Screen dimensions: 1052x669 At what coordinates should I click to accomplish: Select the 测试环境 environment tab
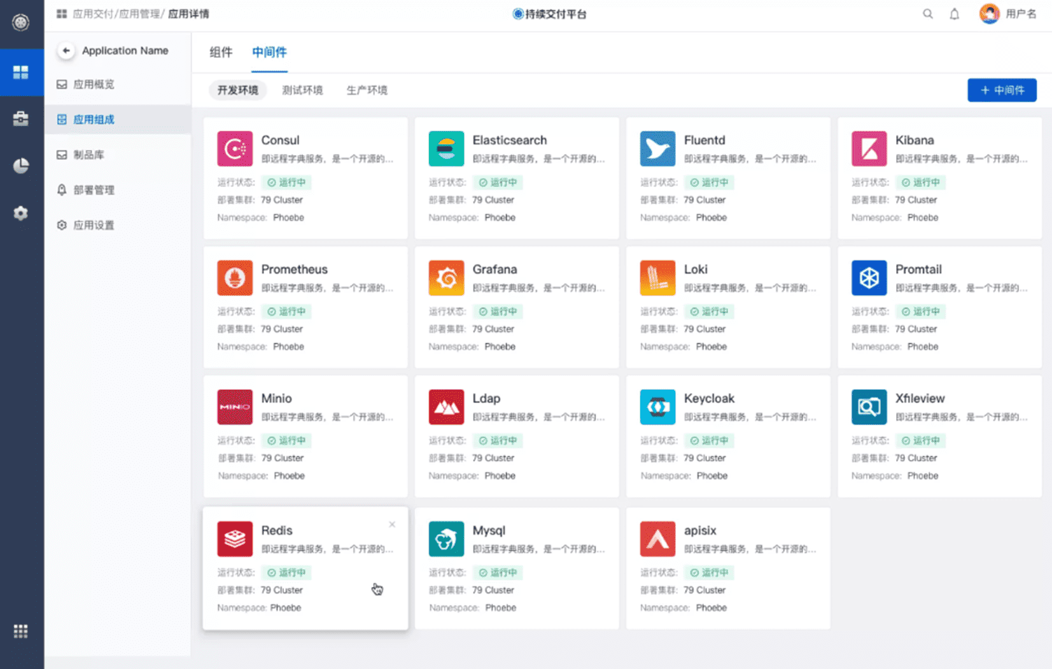pyautogui.click(x=302, y=90)
